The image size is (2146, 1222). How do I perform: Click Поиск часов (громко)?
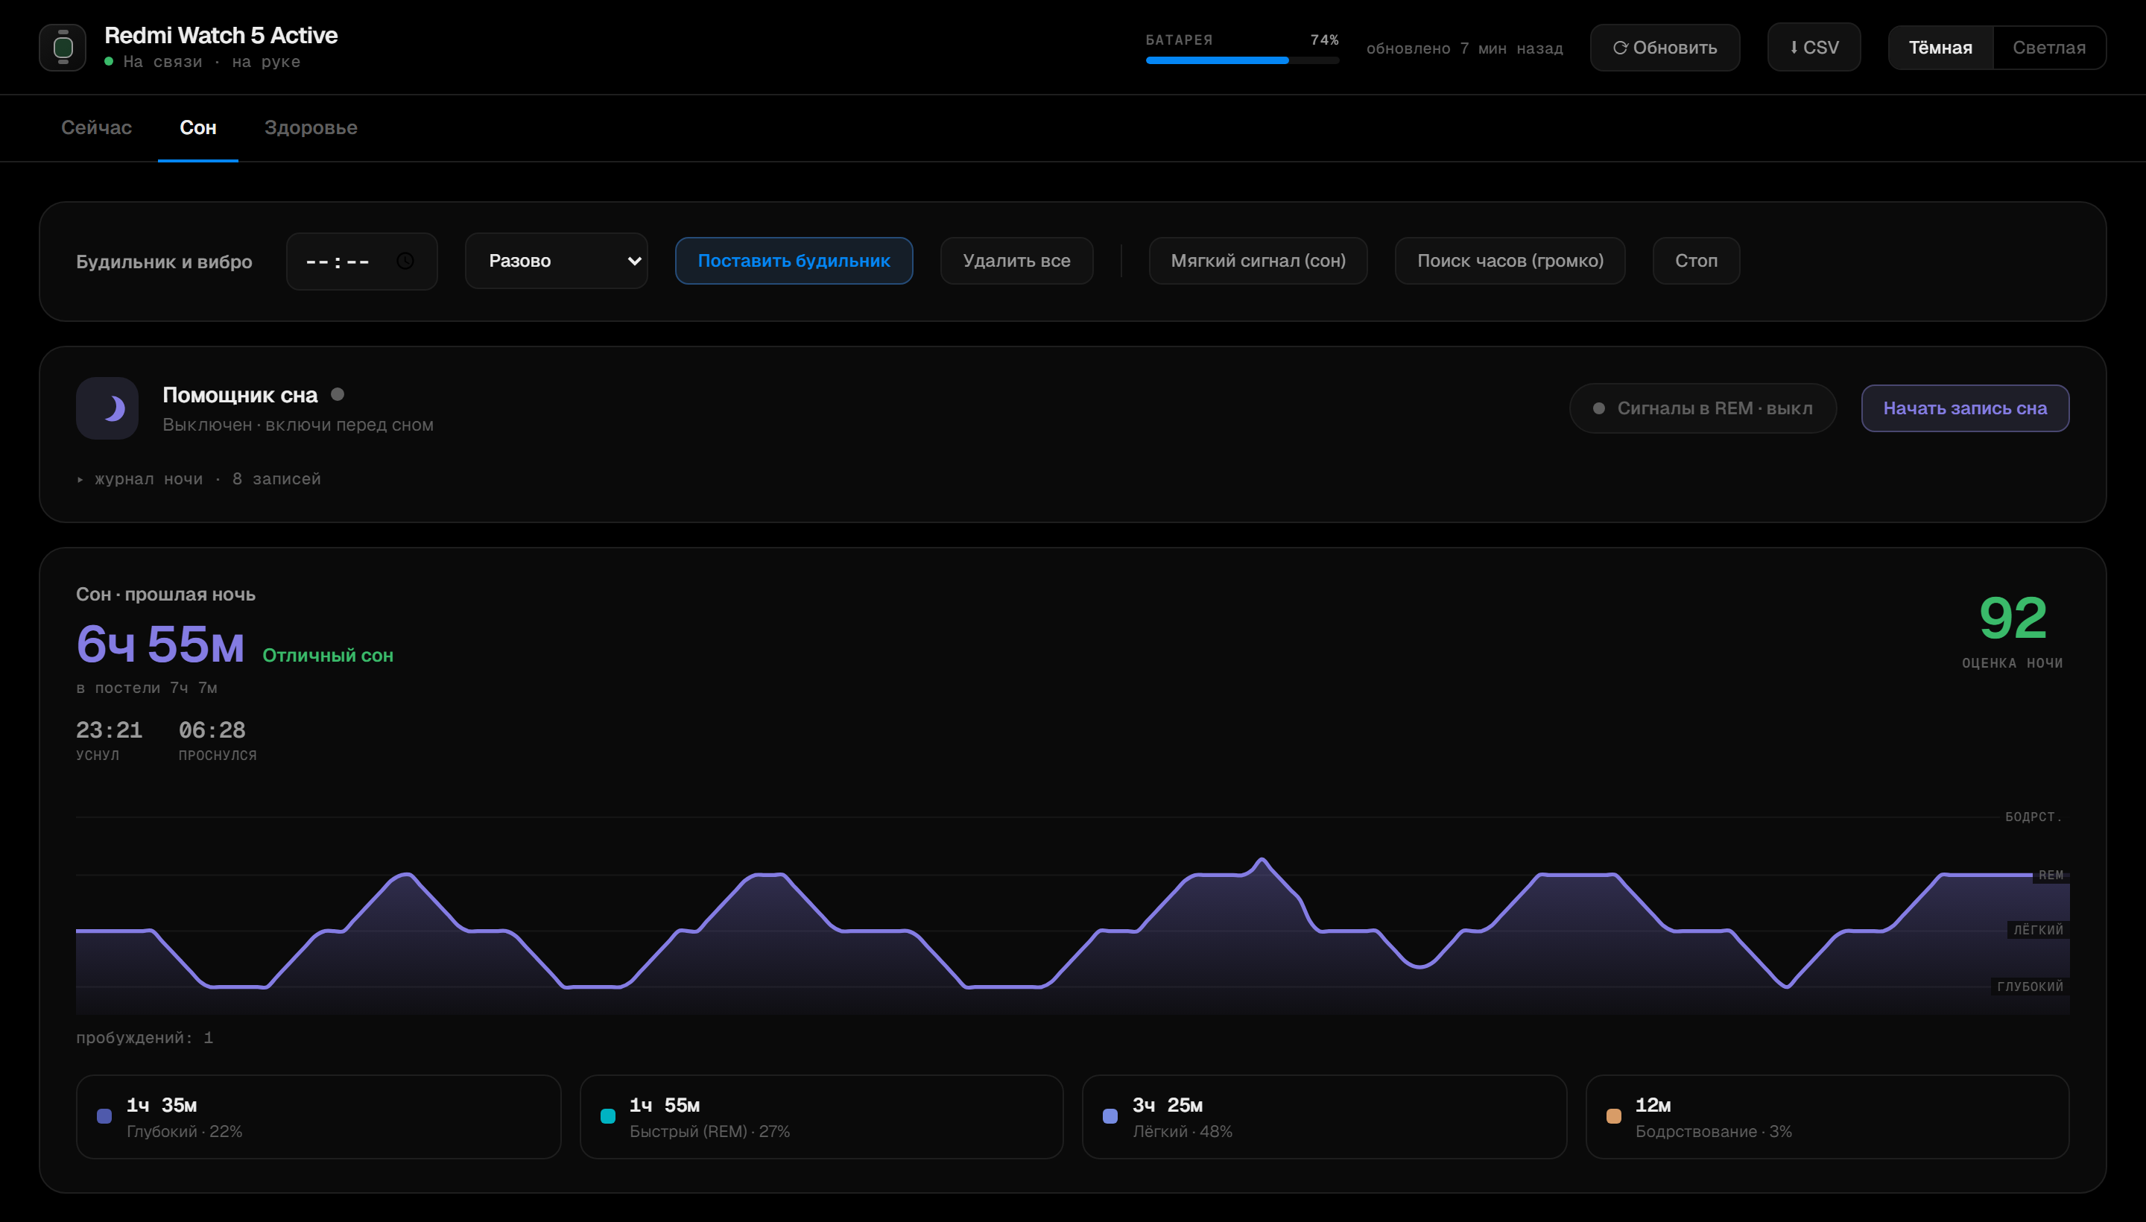[x=1510, y=261]
